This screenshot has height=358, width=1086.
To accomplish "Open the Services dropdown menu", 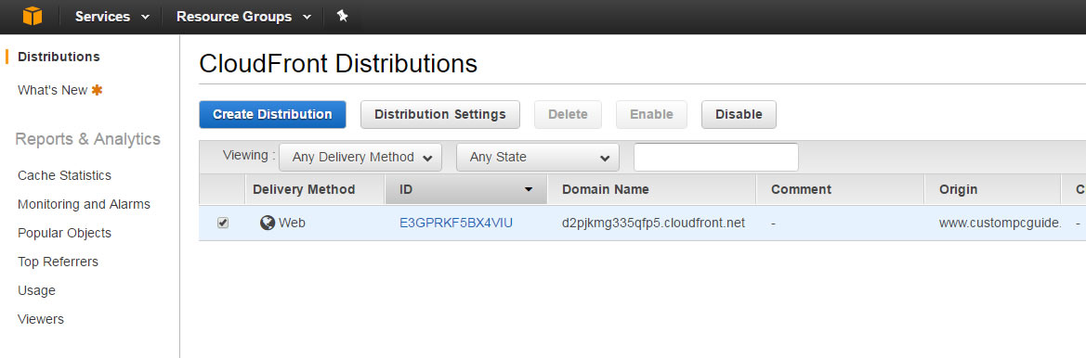I will coord(112,17).
